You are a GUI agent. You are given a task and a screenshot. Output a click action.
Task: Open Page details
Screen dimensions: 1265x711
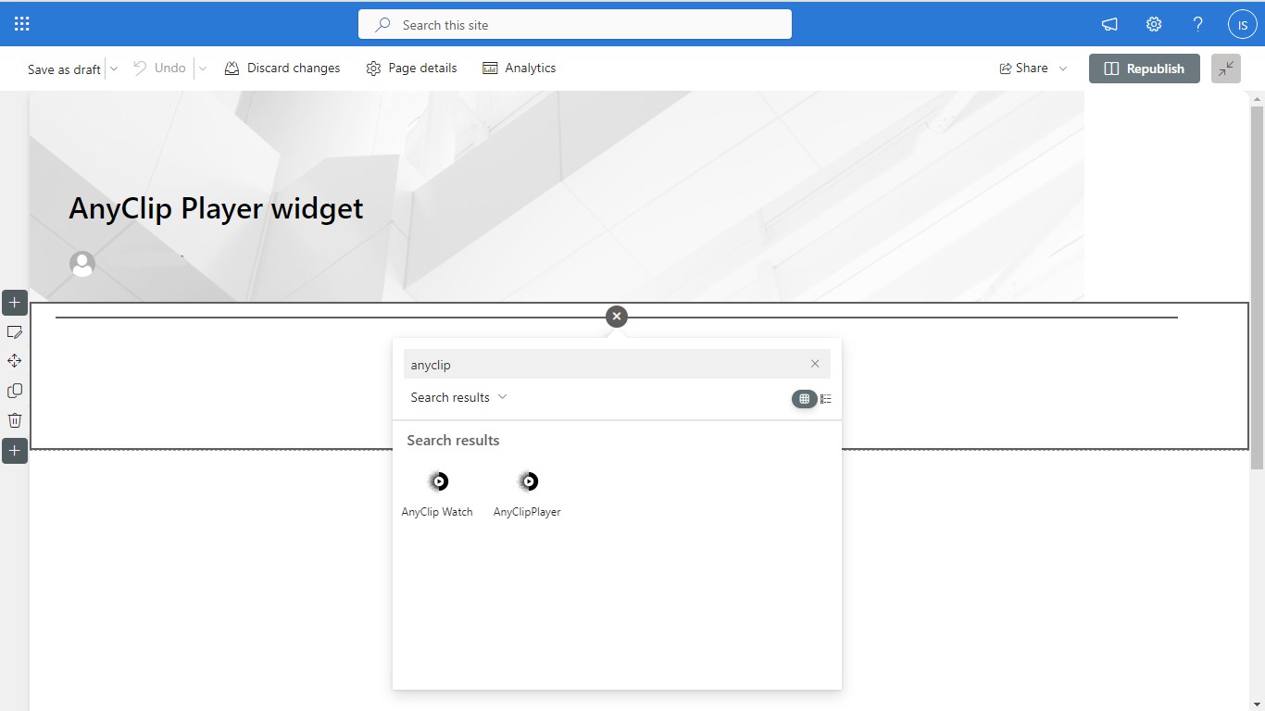[x=411, y=69]
